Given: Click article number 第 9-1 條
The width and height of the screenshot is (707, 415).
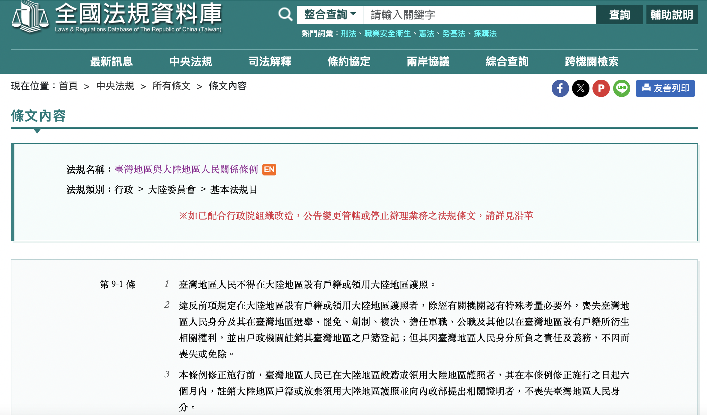Looking at the screenshot, I should point(118,284).
